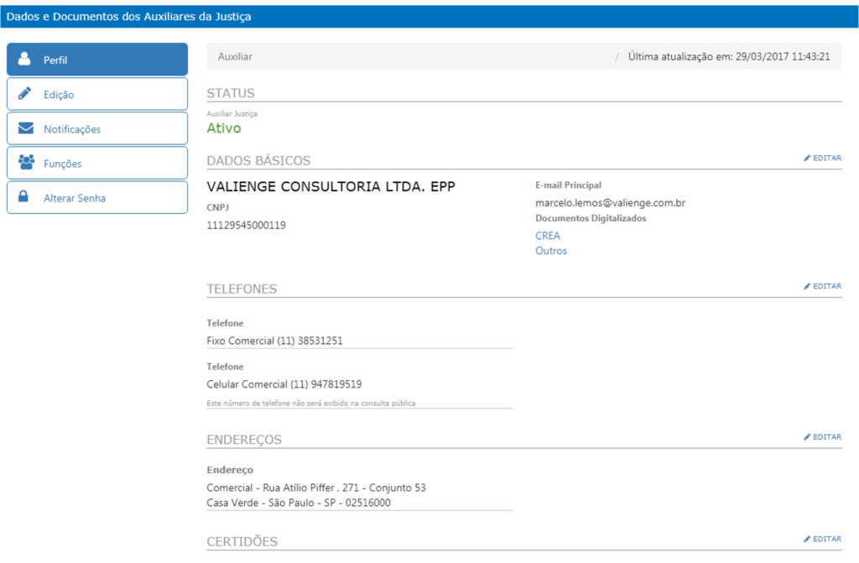This screenshot has width=859, height=563.
Task: Click the Funções group icon
Action: tap(26, 162)
